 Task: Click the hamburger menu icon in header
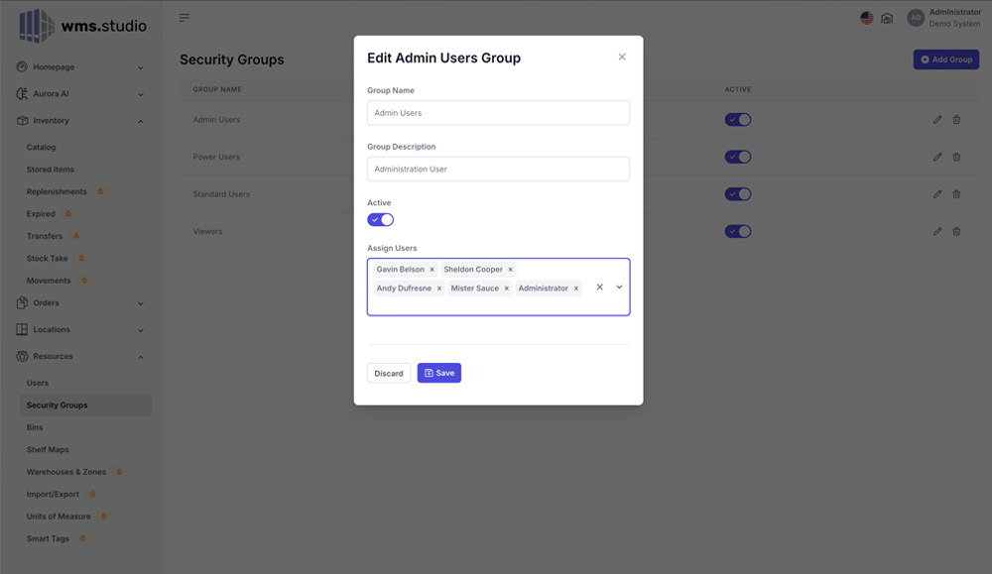tap(185, 18)
